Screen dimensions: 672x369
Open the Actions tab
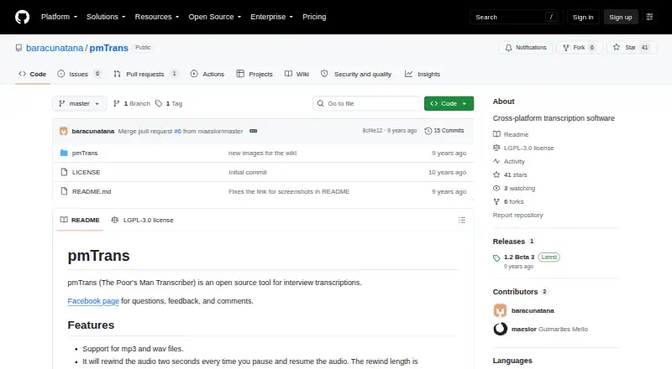click(x=207, y=74)
